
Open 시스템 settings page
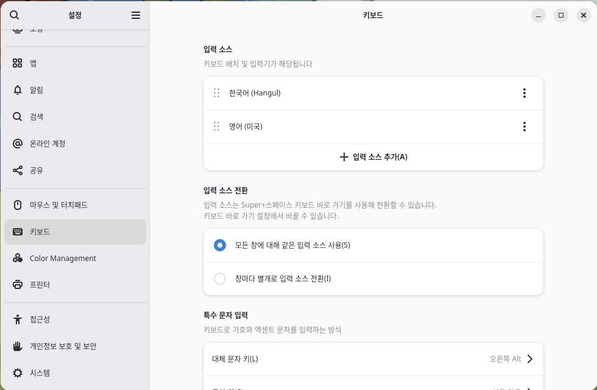pyautogui.click(x=75, y=373)
